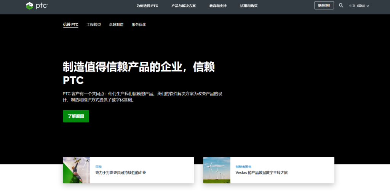This screenshot has height=193, width=390.
Task: Open the 致力于打造更具可持续性的企业 article link
Action: pyautogui.click(x=120, y=173)
